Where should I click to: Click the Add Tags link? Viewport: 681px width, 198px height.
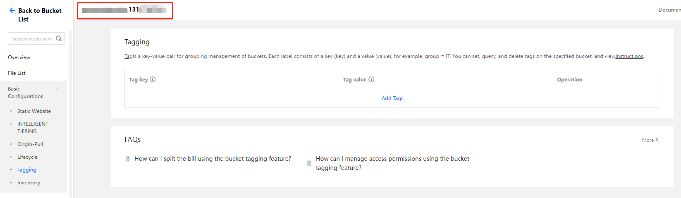click(x=392, y=98)
